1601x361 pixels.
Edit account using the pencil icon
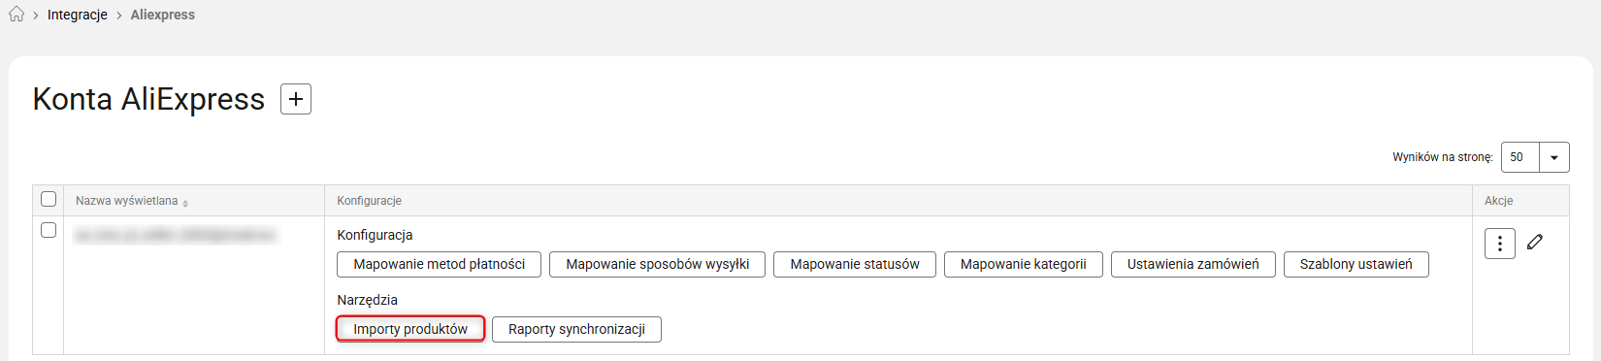[1535, 242]
